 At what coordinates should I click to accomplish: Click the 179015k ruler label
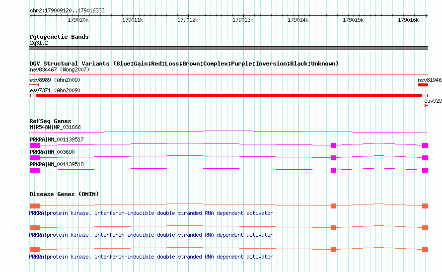353,20
